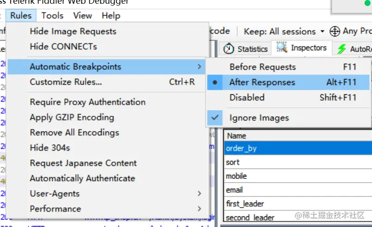Open the Help menu
Screen dimensions: 372x227
coord(111,16)
